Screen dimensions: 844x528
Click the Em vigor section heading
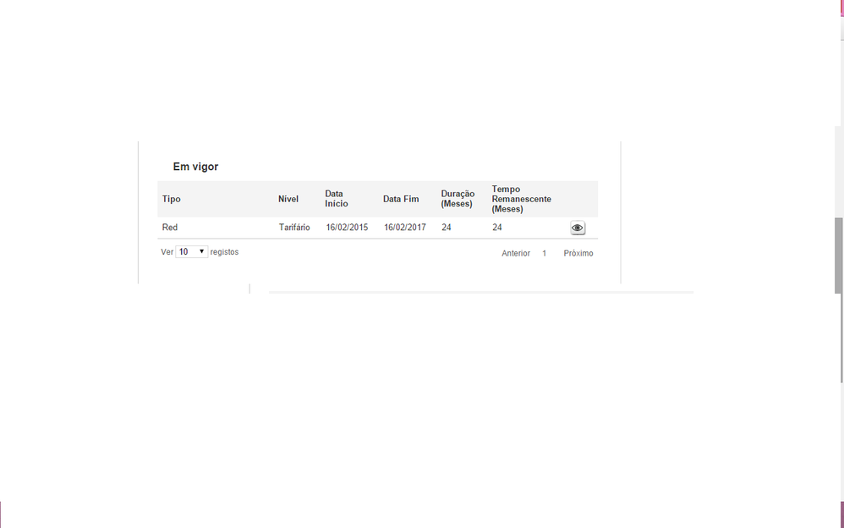[x=195, y=167]
